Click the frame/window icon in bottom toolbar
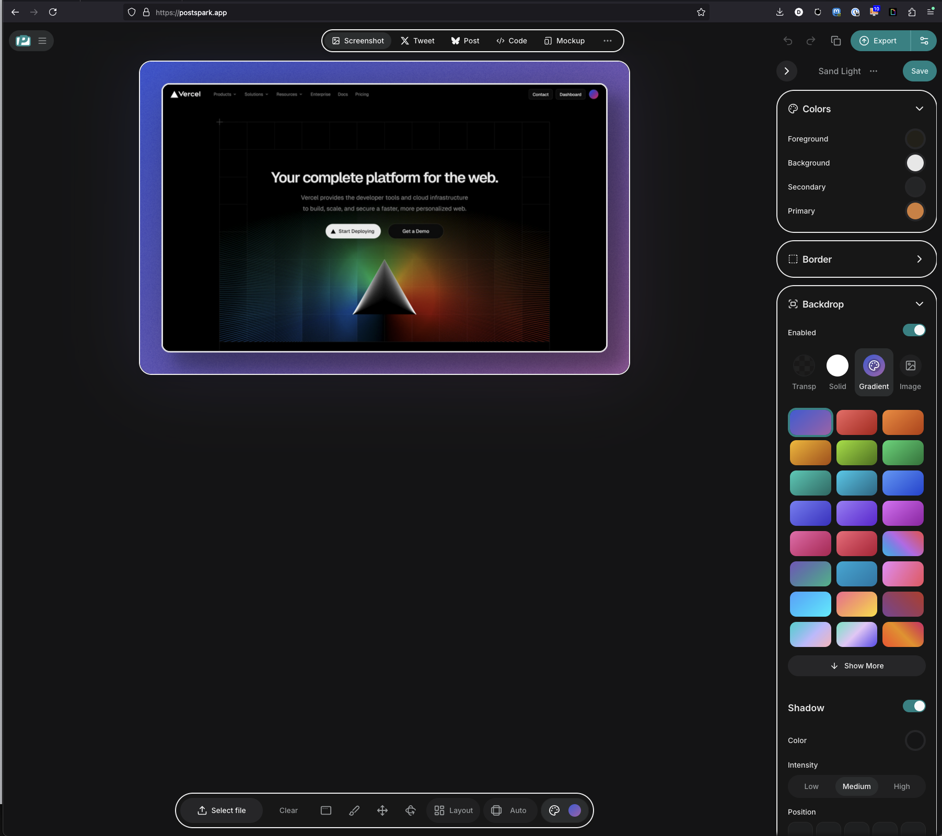Viewport: 942px width, 836px height. click(x=326, y=810)
